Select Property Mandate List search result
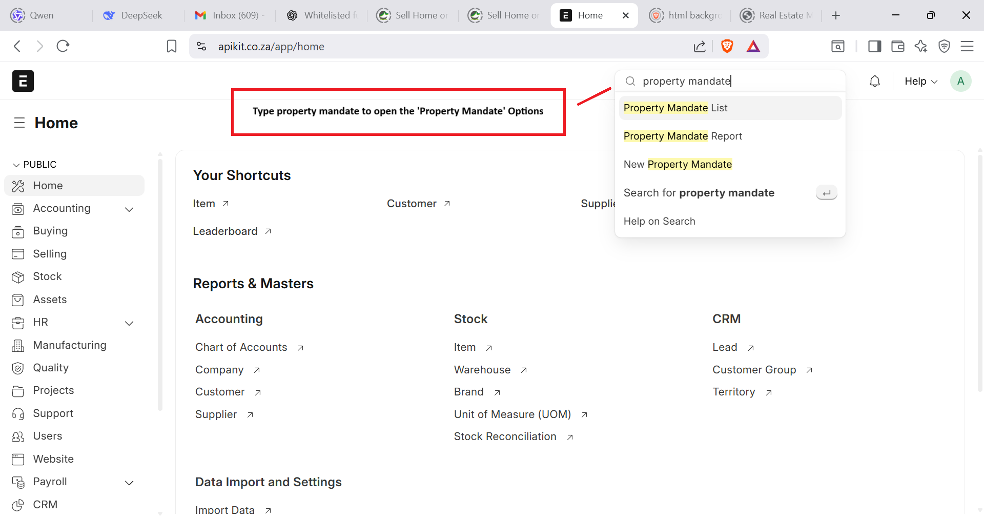 click(675, 108)
